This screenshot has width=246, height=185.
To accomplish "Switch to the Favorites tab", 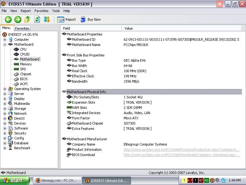I will coord(22,28).
